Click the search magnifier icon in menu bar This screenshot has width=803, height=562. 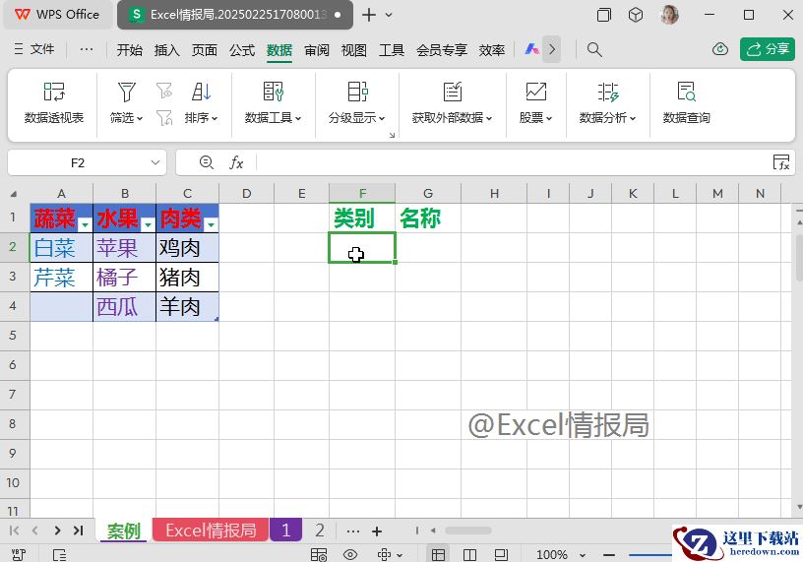pyautogui.click(x=594, y=49)
